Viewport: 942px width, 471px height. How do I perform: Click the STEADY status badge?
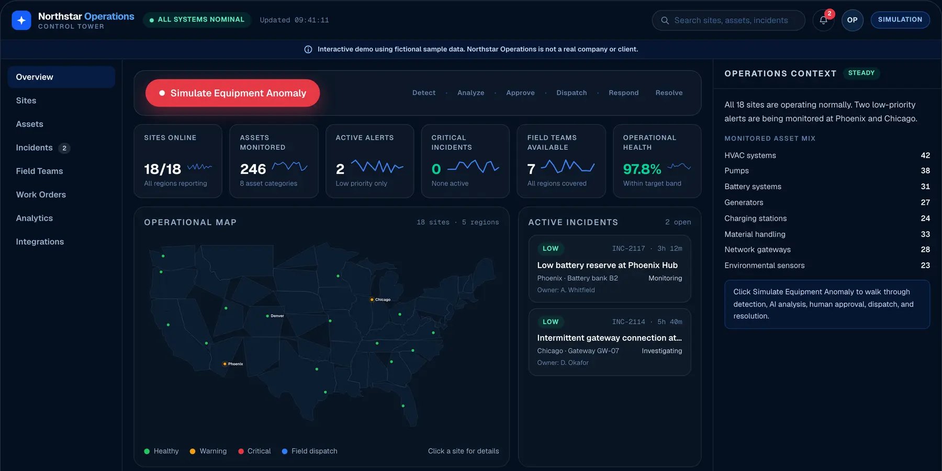(861, 73)
